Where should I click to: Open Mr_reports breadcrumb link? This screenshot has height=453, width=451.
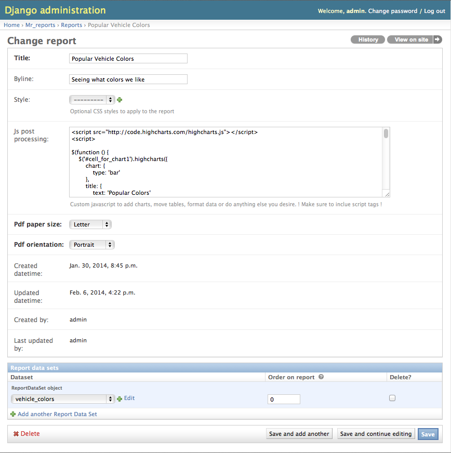40,25
